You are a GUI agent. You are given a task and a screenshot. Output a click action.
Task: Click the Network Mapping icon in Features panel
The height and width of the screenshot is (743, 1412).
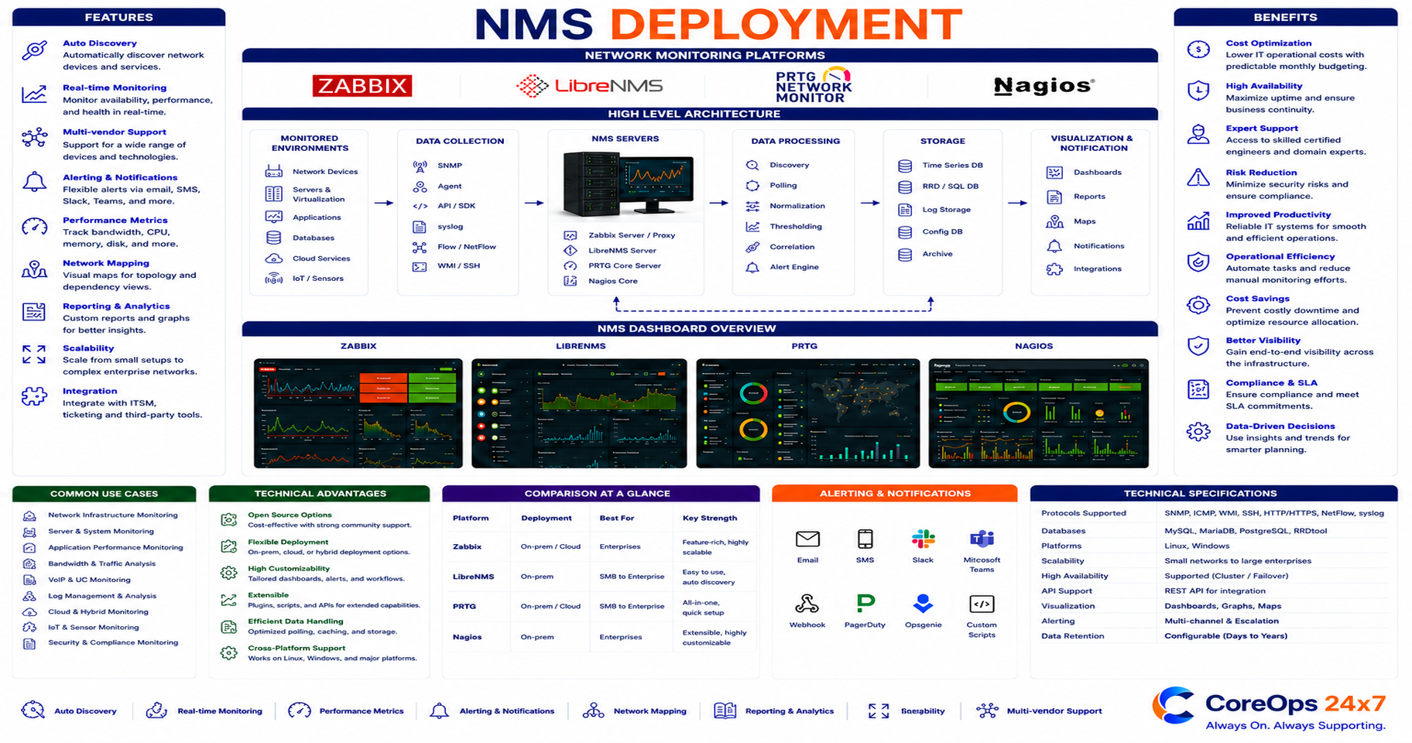click(34, 269)
